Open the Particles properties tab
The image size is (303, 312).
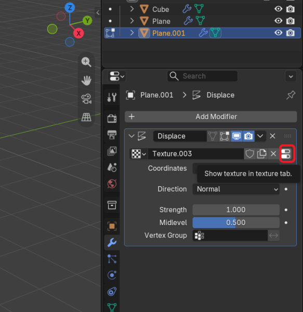pyautogui.click(x=112, y=259)
